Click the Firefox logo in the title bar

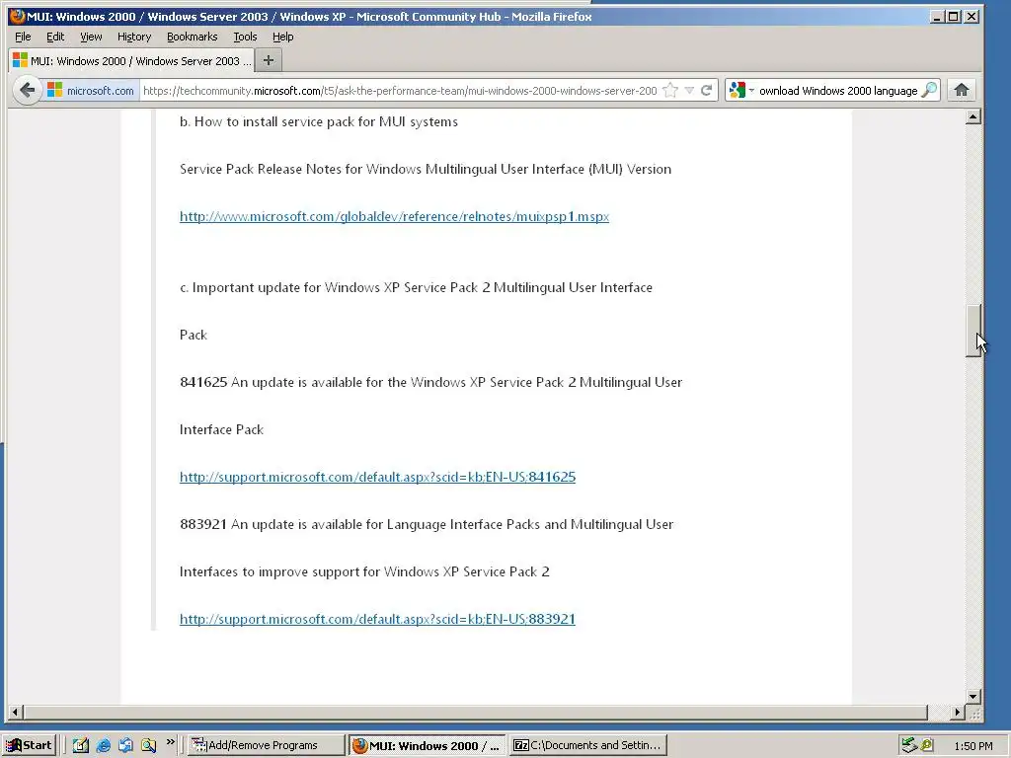18,16
